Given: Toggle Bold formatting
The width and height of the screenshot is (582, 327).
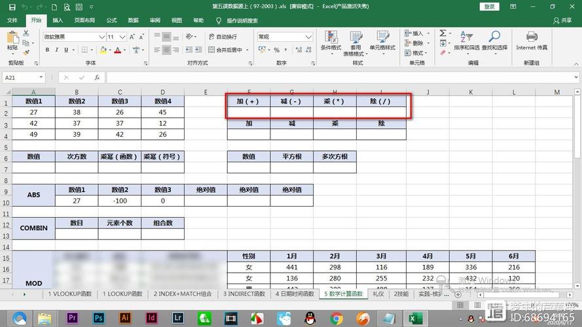Looking at the screenshot, I should 47,50.
